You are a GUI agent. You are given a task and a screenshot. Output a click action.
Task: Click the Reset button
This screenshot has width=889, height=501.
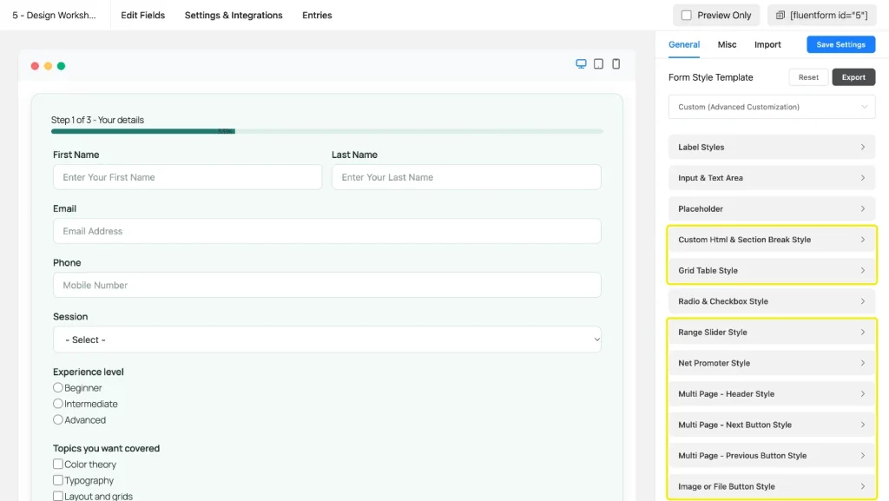(x=808, y=77)
